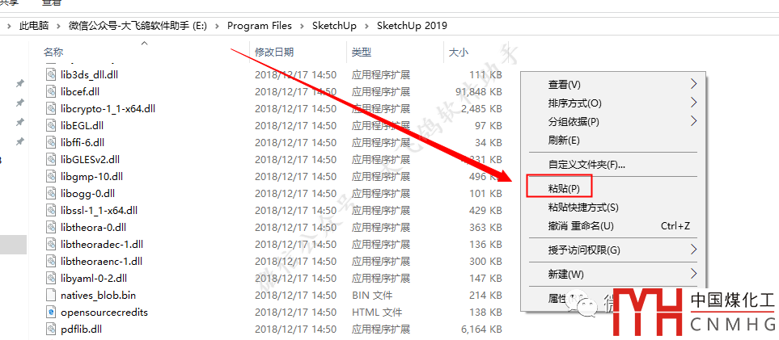Click the libGLESv2.dll file icon

pos(51,160)
